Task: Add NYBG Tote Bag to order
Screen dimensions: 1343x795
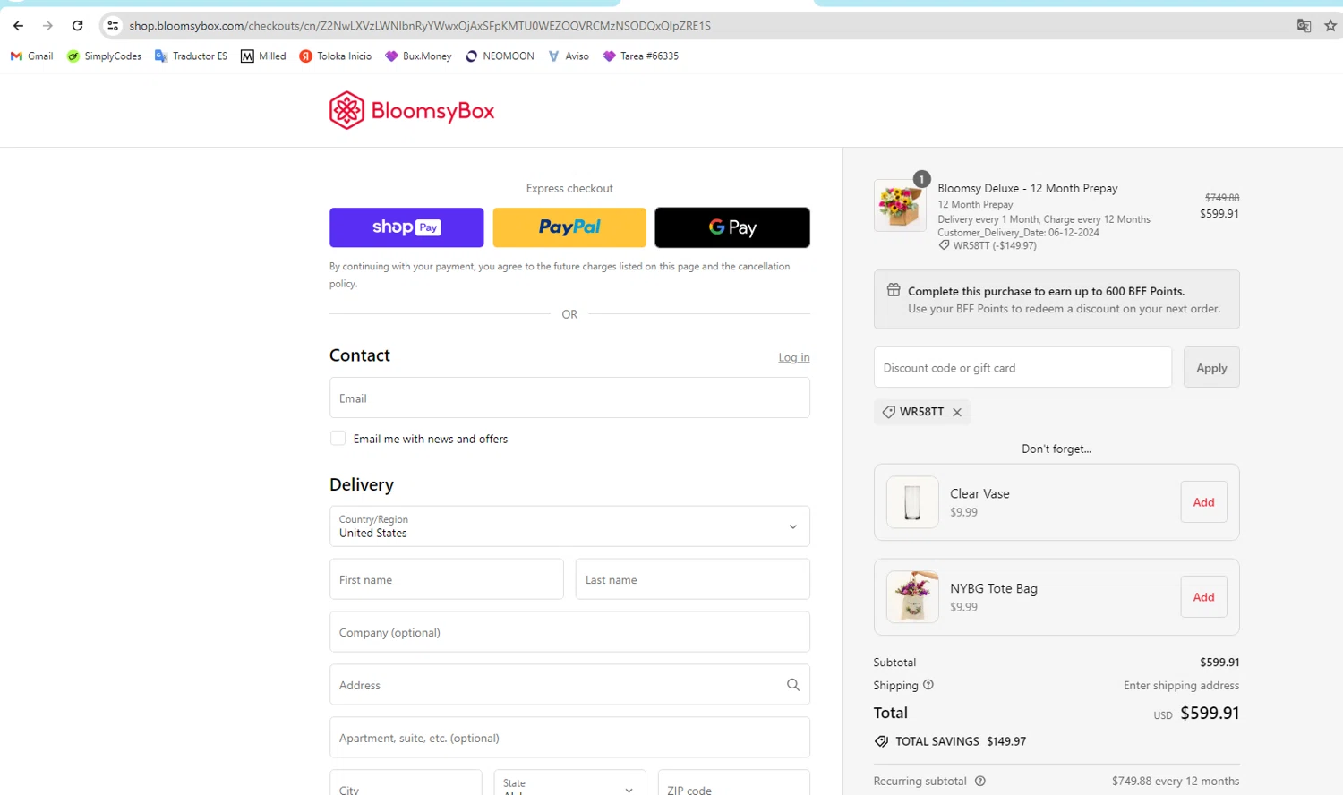Action: pos(1203,597)
